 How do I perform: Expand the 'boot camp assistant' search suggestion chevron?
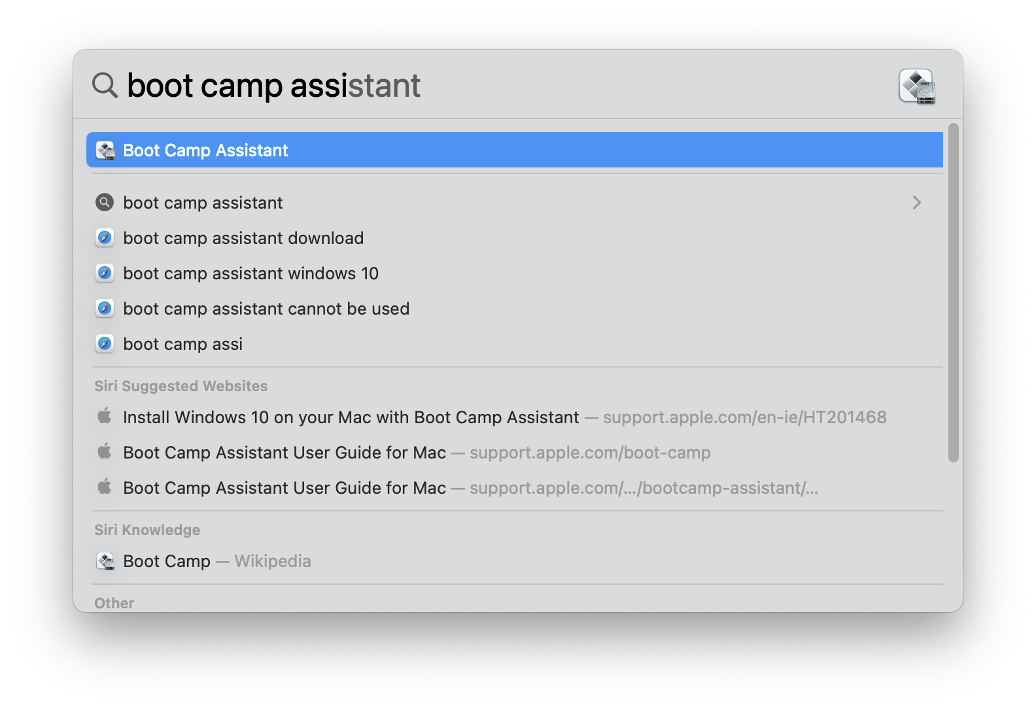pyautogui.click(x=916, y=203)
